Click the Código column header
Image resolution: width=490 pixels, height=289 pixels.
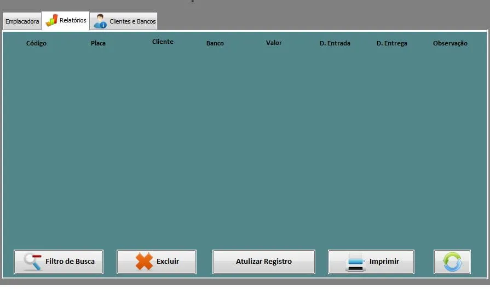click(x=36, y=43)
